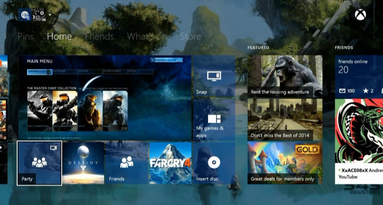Open the Friends app tile
Screen dimensions: 383x205
point(127,163)
